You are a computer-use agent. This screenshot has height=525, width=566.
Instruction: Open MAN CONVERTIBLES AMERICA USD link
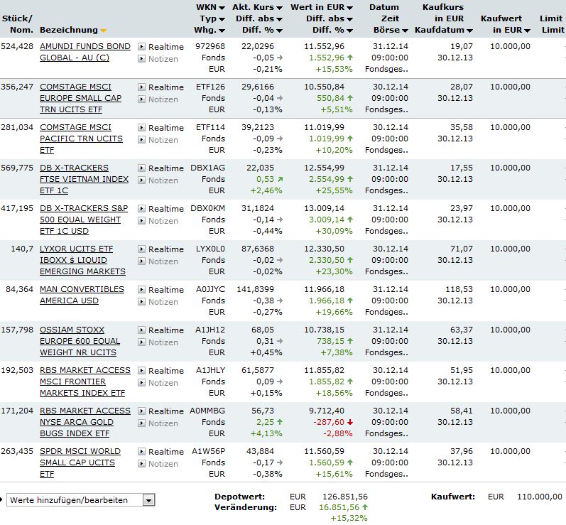tap(82, 295)
